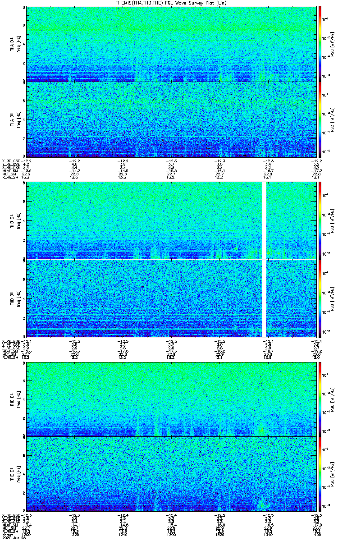338x541 pixels.
Task: Click the color bar of THA B∥ panel
Action: pyautogui.click(x=320, y=119)
